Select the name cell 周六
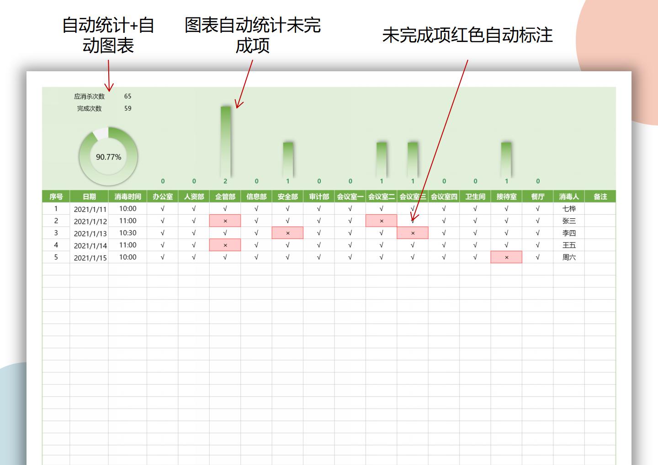The width and height of the screenshot is (658, 465). [569, 257]
